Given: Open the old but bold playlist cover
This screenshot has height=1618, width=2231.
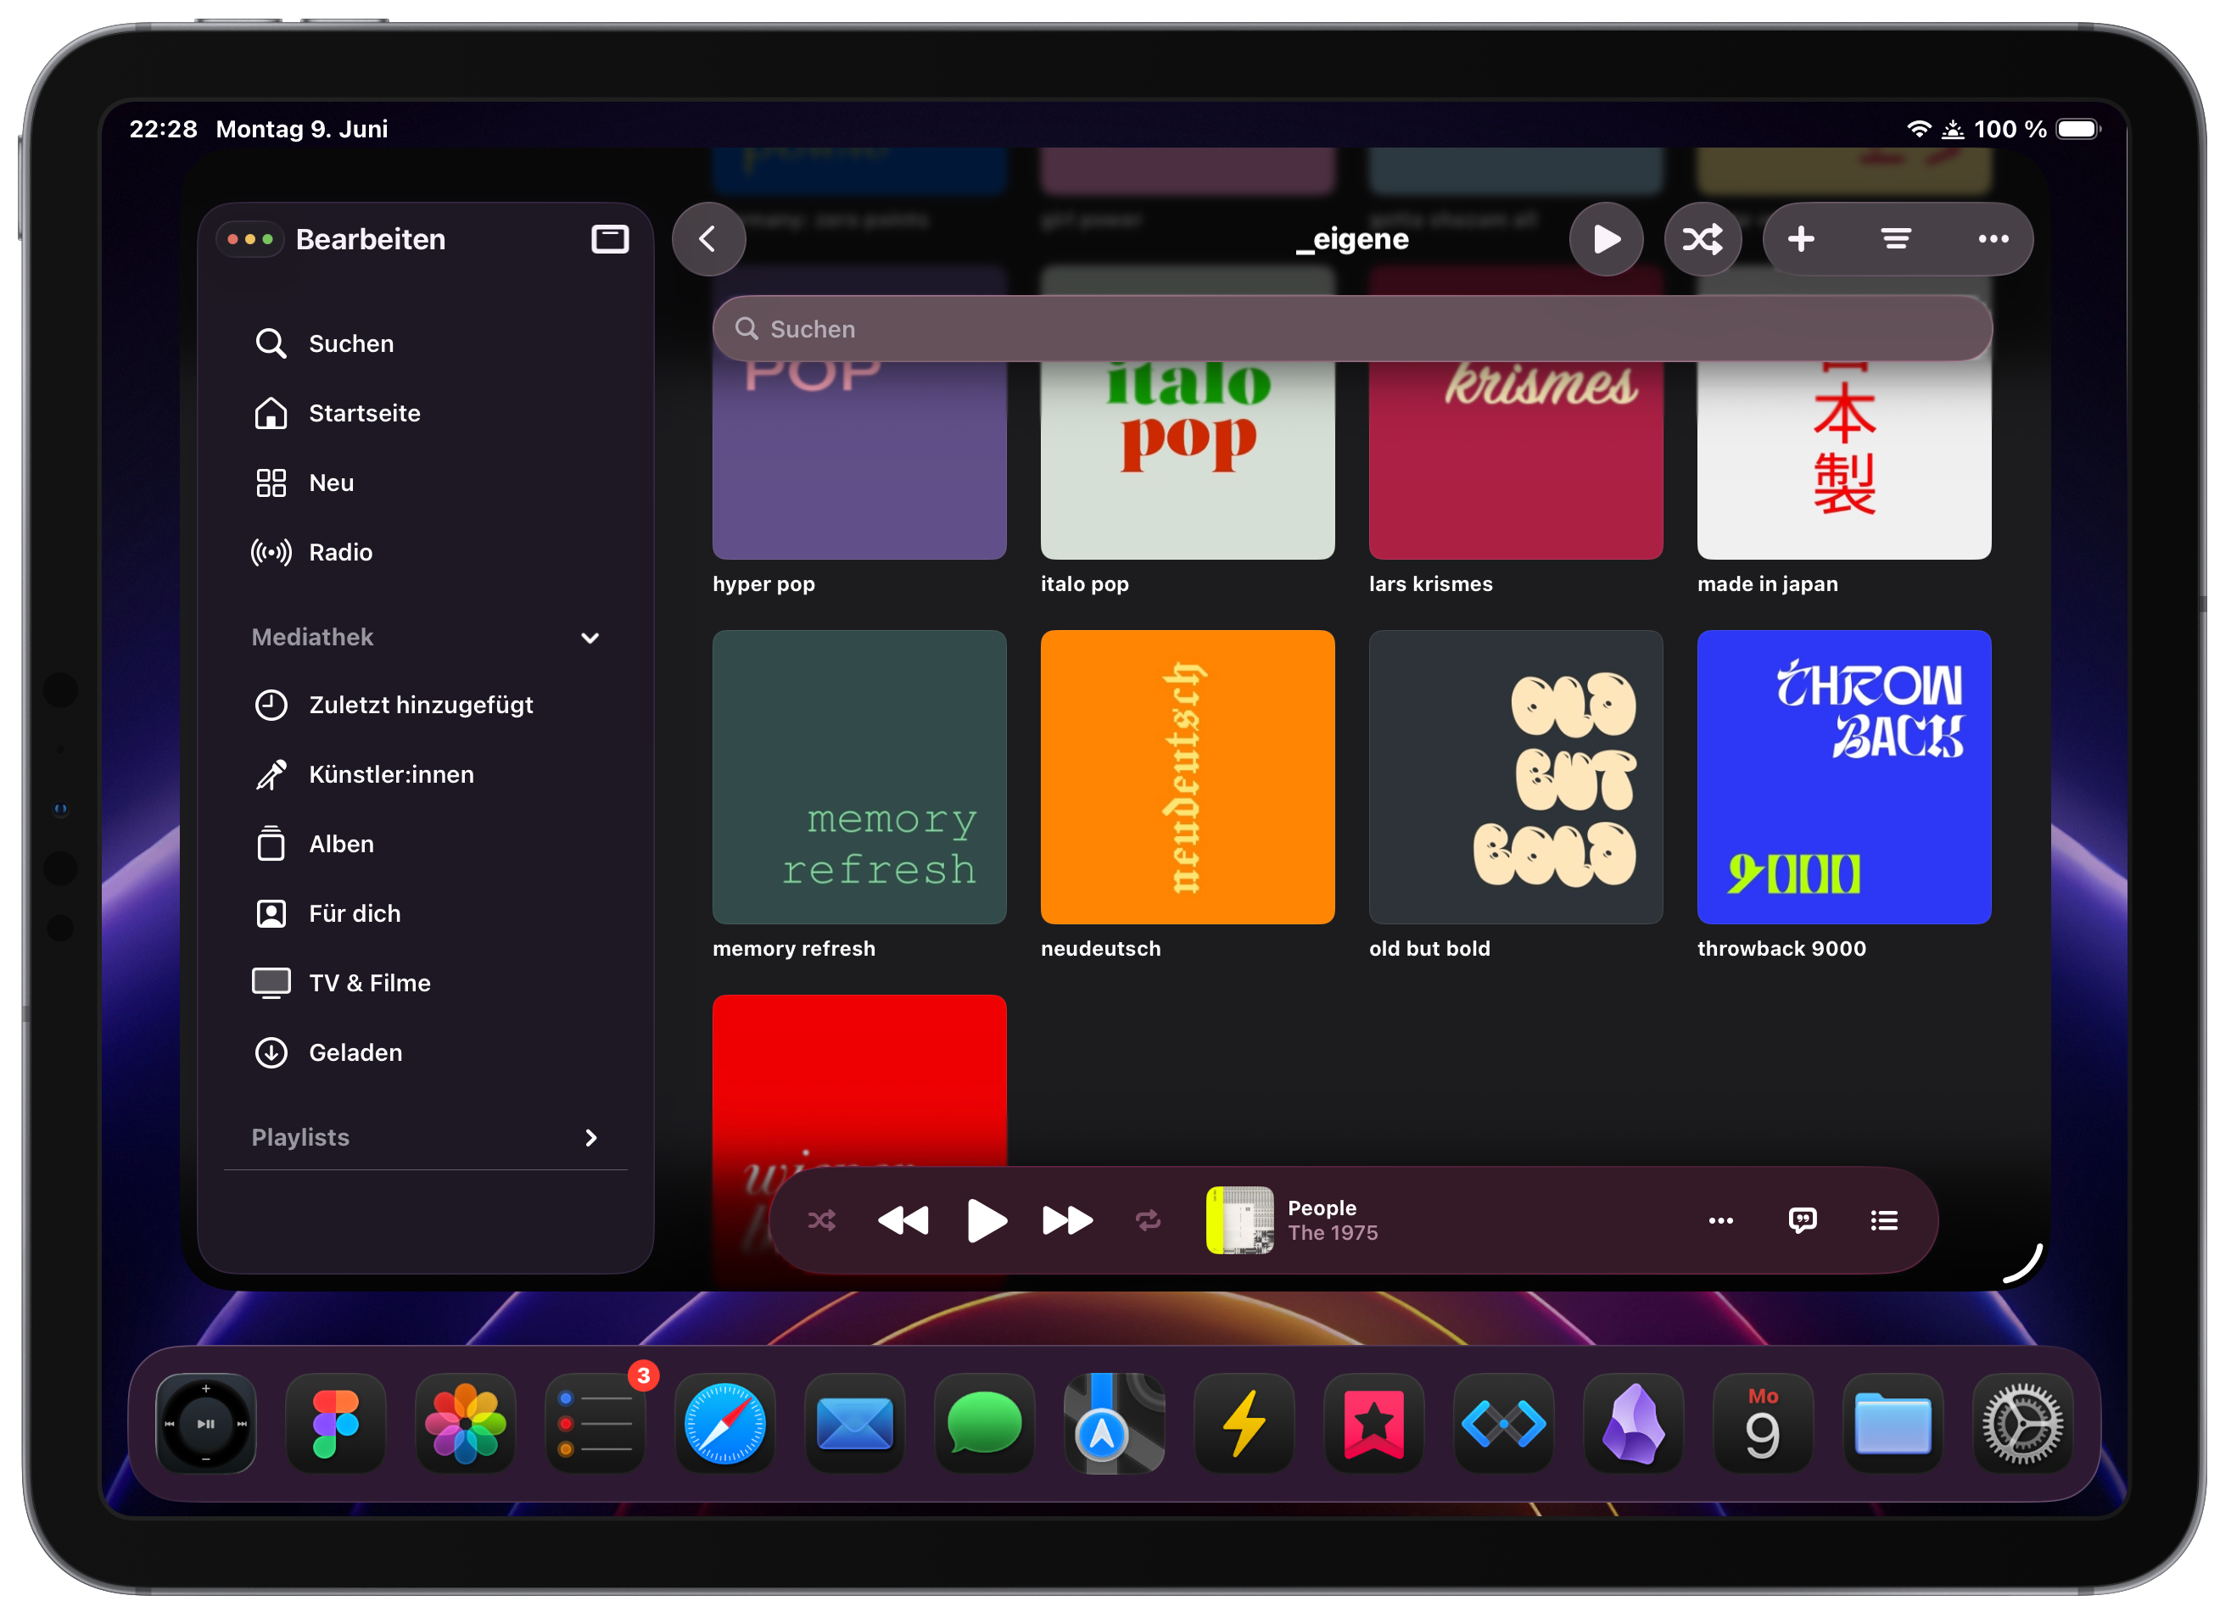Looking at the screenshot, I should point(1516,777).
